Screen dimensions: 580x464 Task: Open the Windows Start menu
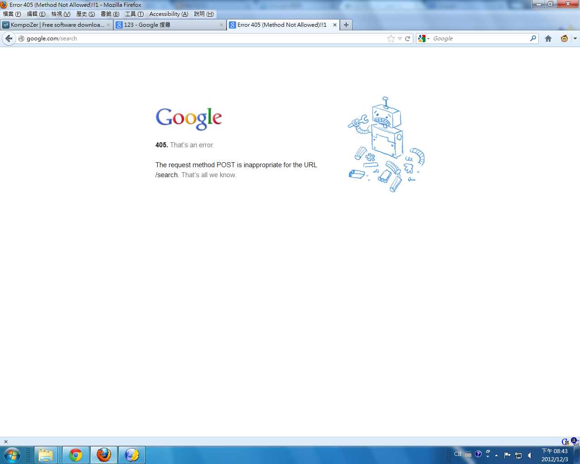11,455
